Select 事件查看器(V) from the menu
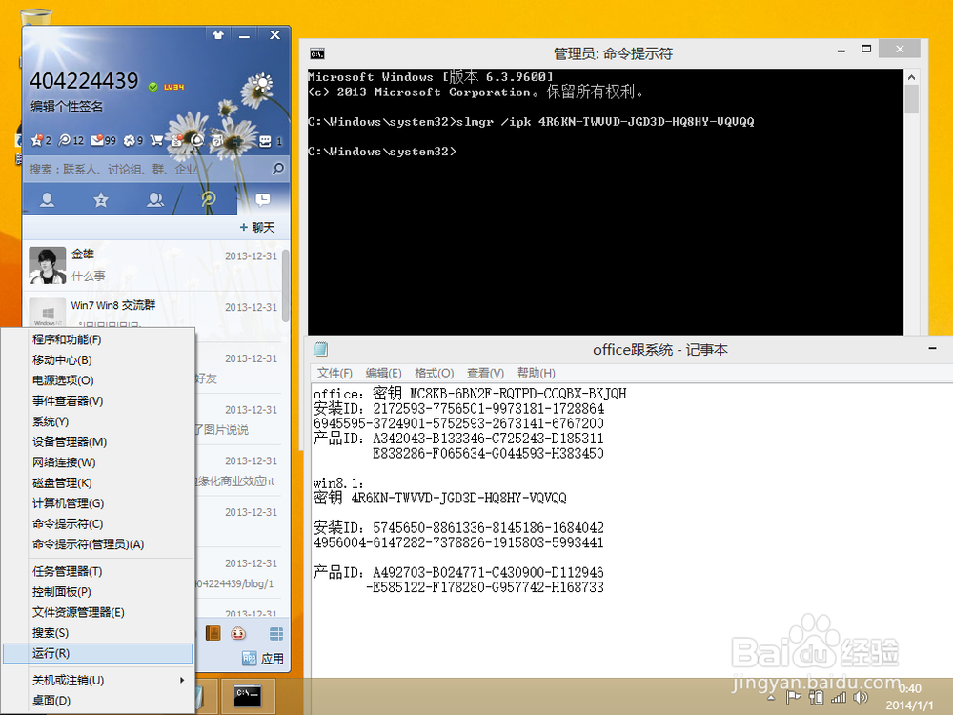This screenshot has width=953, height=715. click(98, 401)
